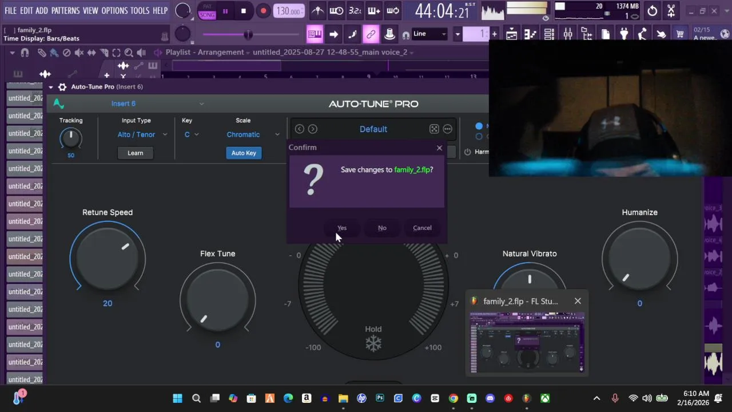
Task: Click Yes to save family_2.flp
Action: [342, 228]
